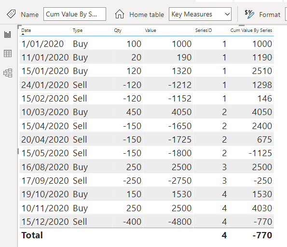Click the Value cell 4050

(181, 112)
